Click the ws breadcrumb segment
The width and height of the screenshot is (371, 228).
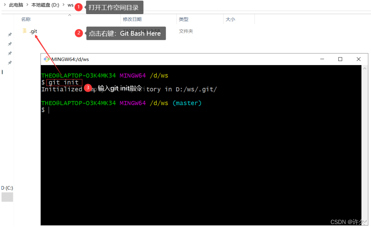tap(70, 5)
